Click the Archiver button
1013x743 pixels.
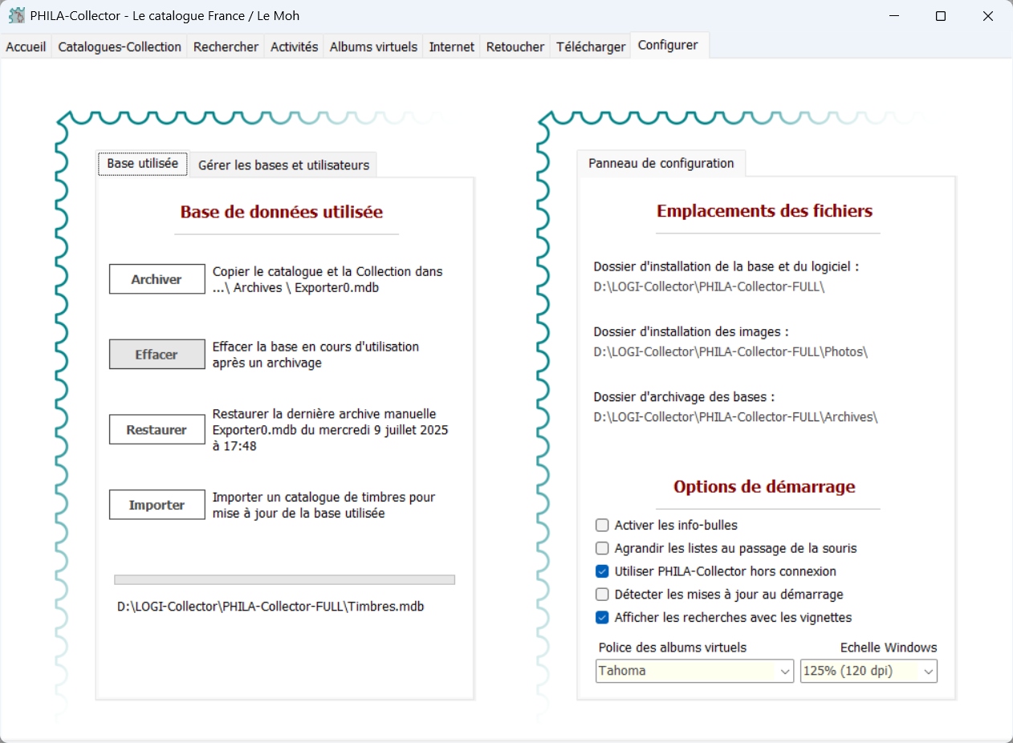[x=157, y=279]
